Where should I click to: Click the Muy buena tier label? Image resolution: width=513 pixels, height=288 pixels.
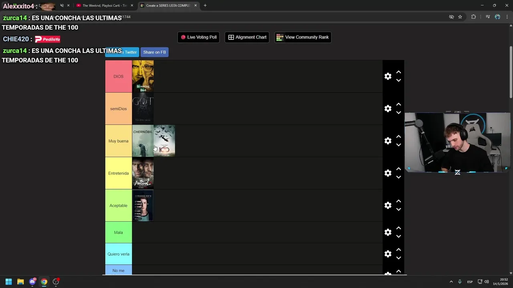[x=118, y=141]
